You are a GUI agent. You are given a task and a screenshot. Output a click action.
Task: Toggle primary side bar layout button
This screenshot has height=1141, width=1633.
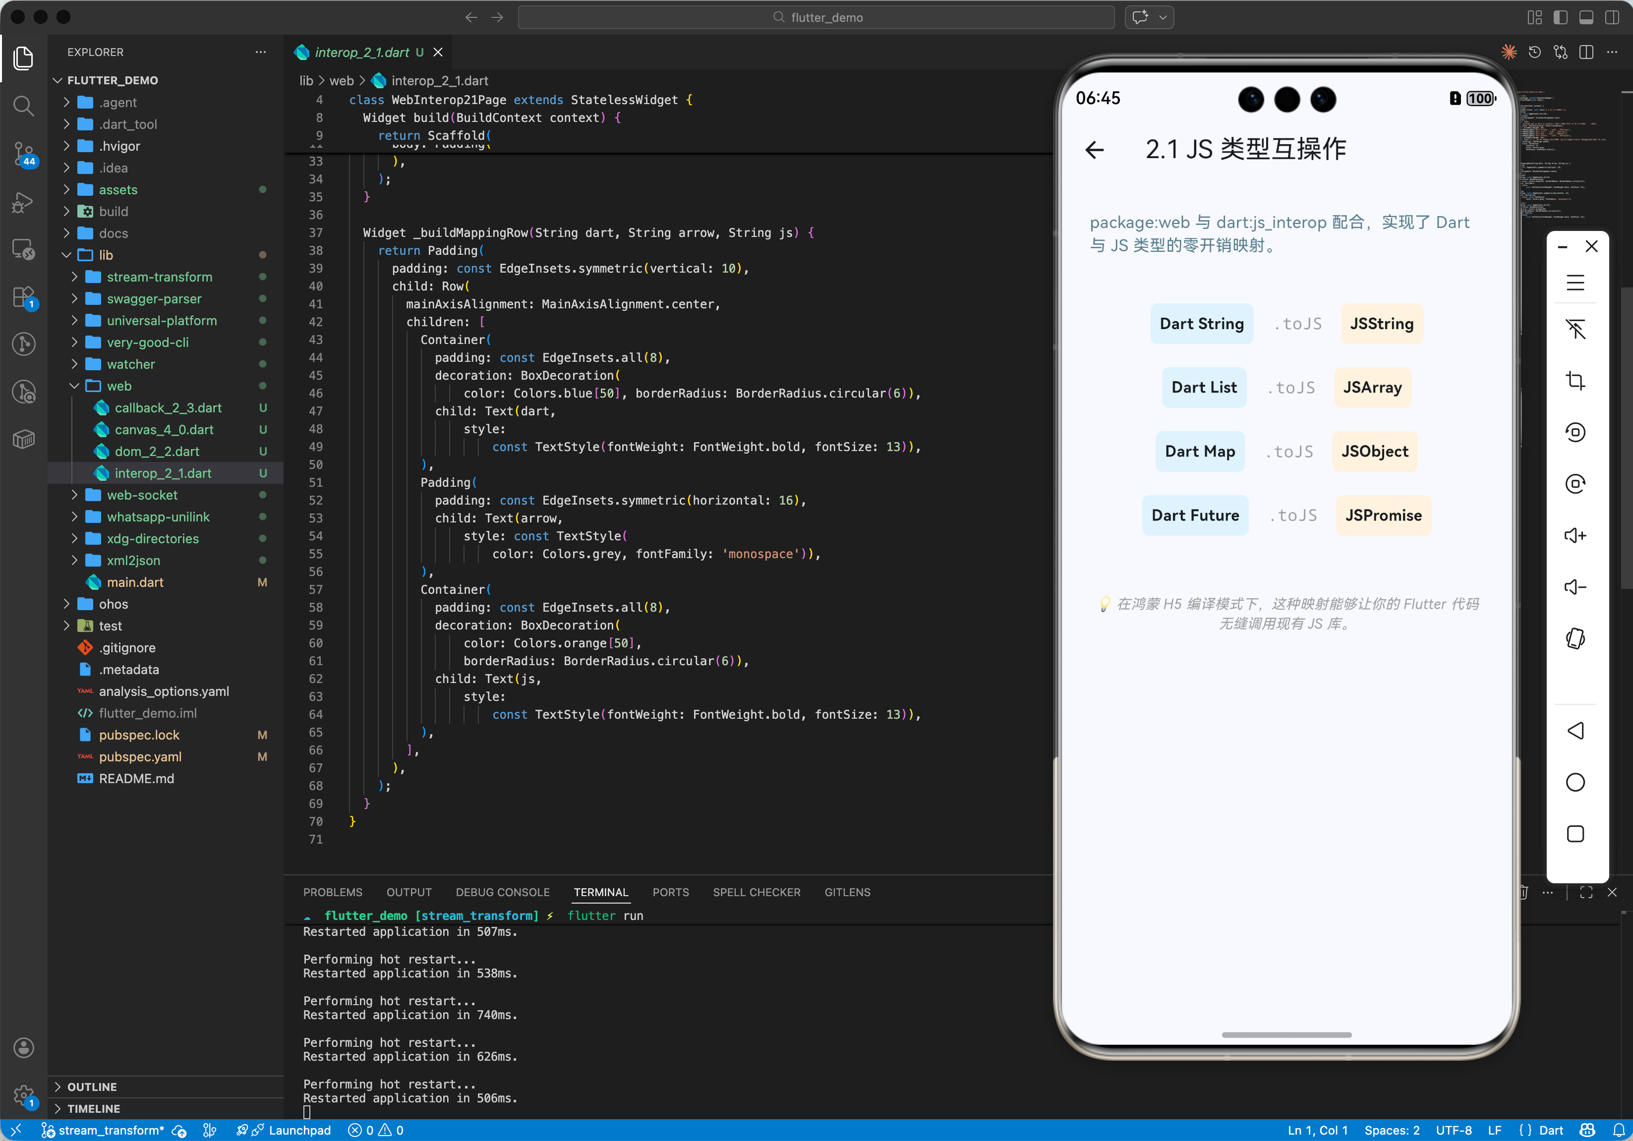[x=1560, y=17]
